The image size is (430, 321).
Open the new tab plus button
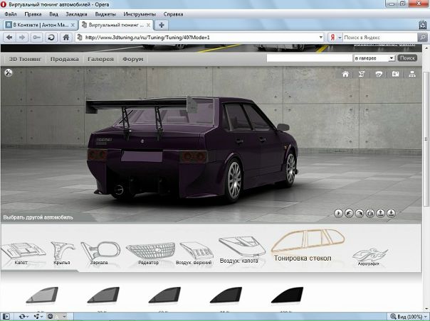click(182, 24)
